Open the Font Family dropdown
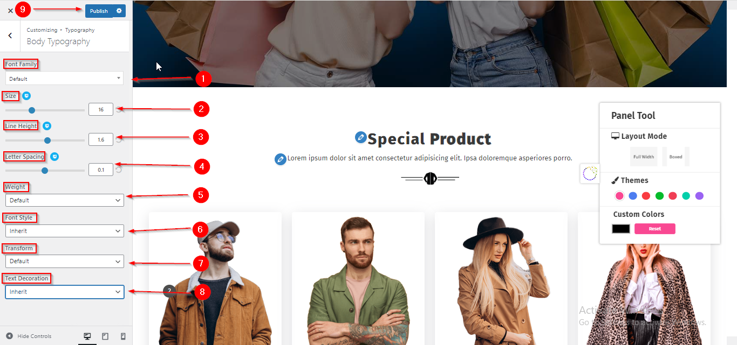Image resolution: width=737 pixels, height=345 pixels. pos(65,79)
